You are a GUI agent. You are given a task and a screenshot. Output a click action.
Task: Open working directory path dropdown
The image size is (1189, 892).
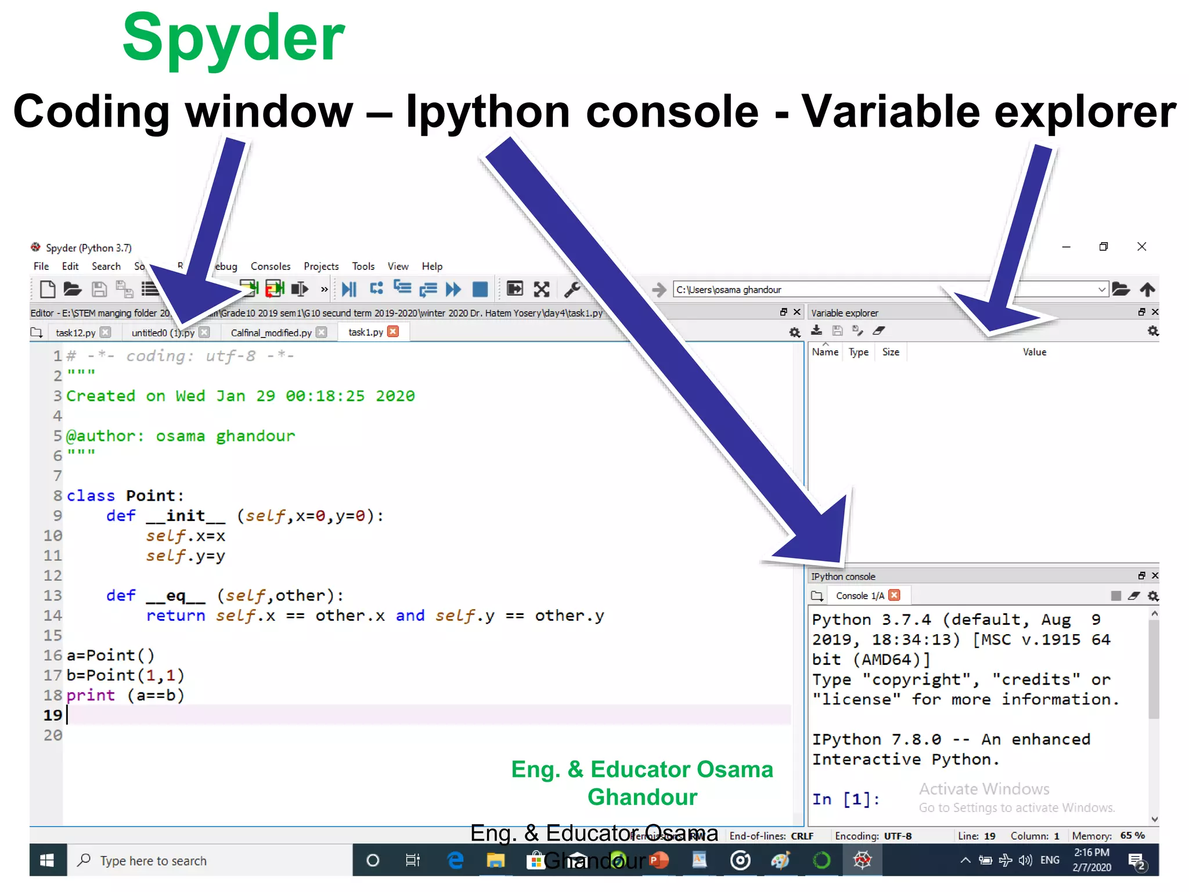tap(1101, 289)
